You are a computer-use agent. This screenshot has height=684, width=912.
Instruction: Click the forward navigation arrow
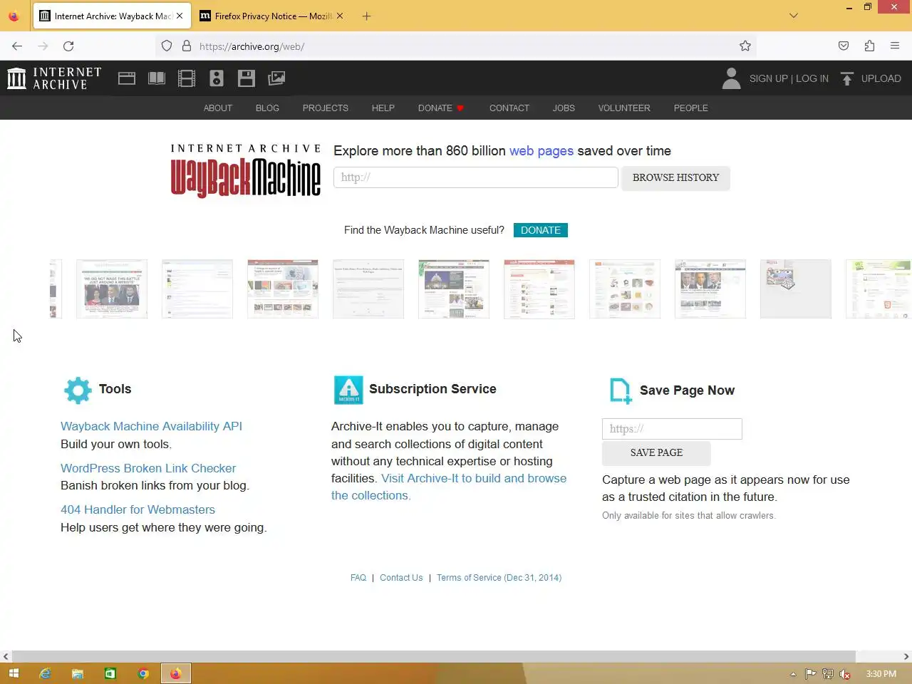click(43, 46)
